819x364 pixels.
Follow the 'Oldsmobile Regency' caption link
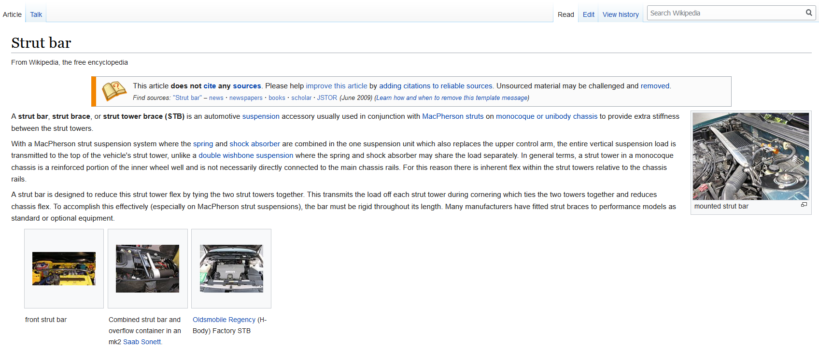tap(224, 320)
